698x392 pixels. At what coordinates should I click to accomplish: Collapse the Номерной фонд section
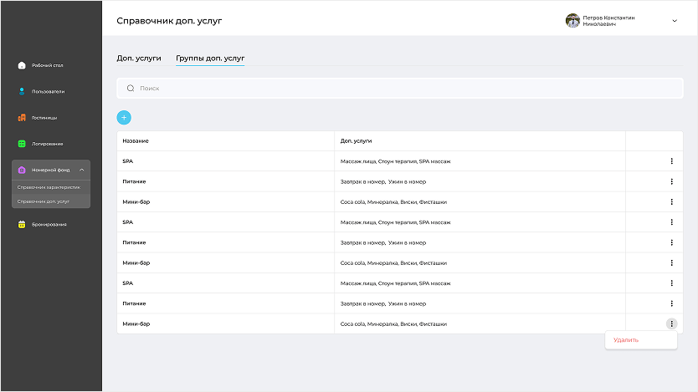pyautogui.click(x=81, y=170)
